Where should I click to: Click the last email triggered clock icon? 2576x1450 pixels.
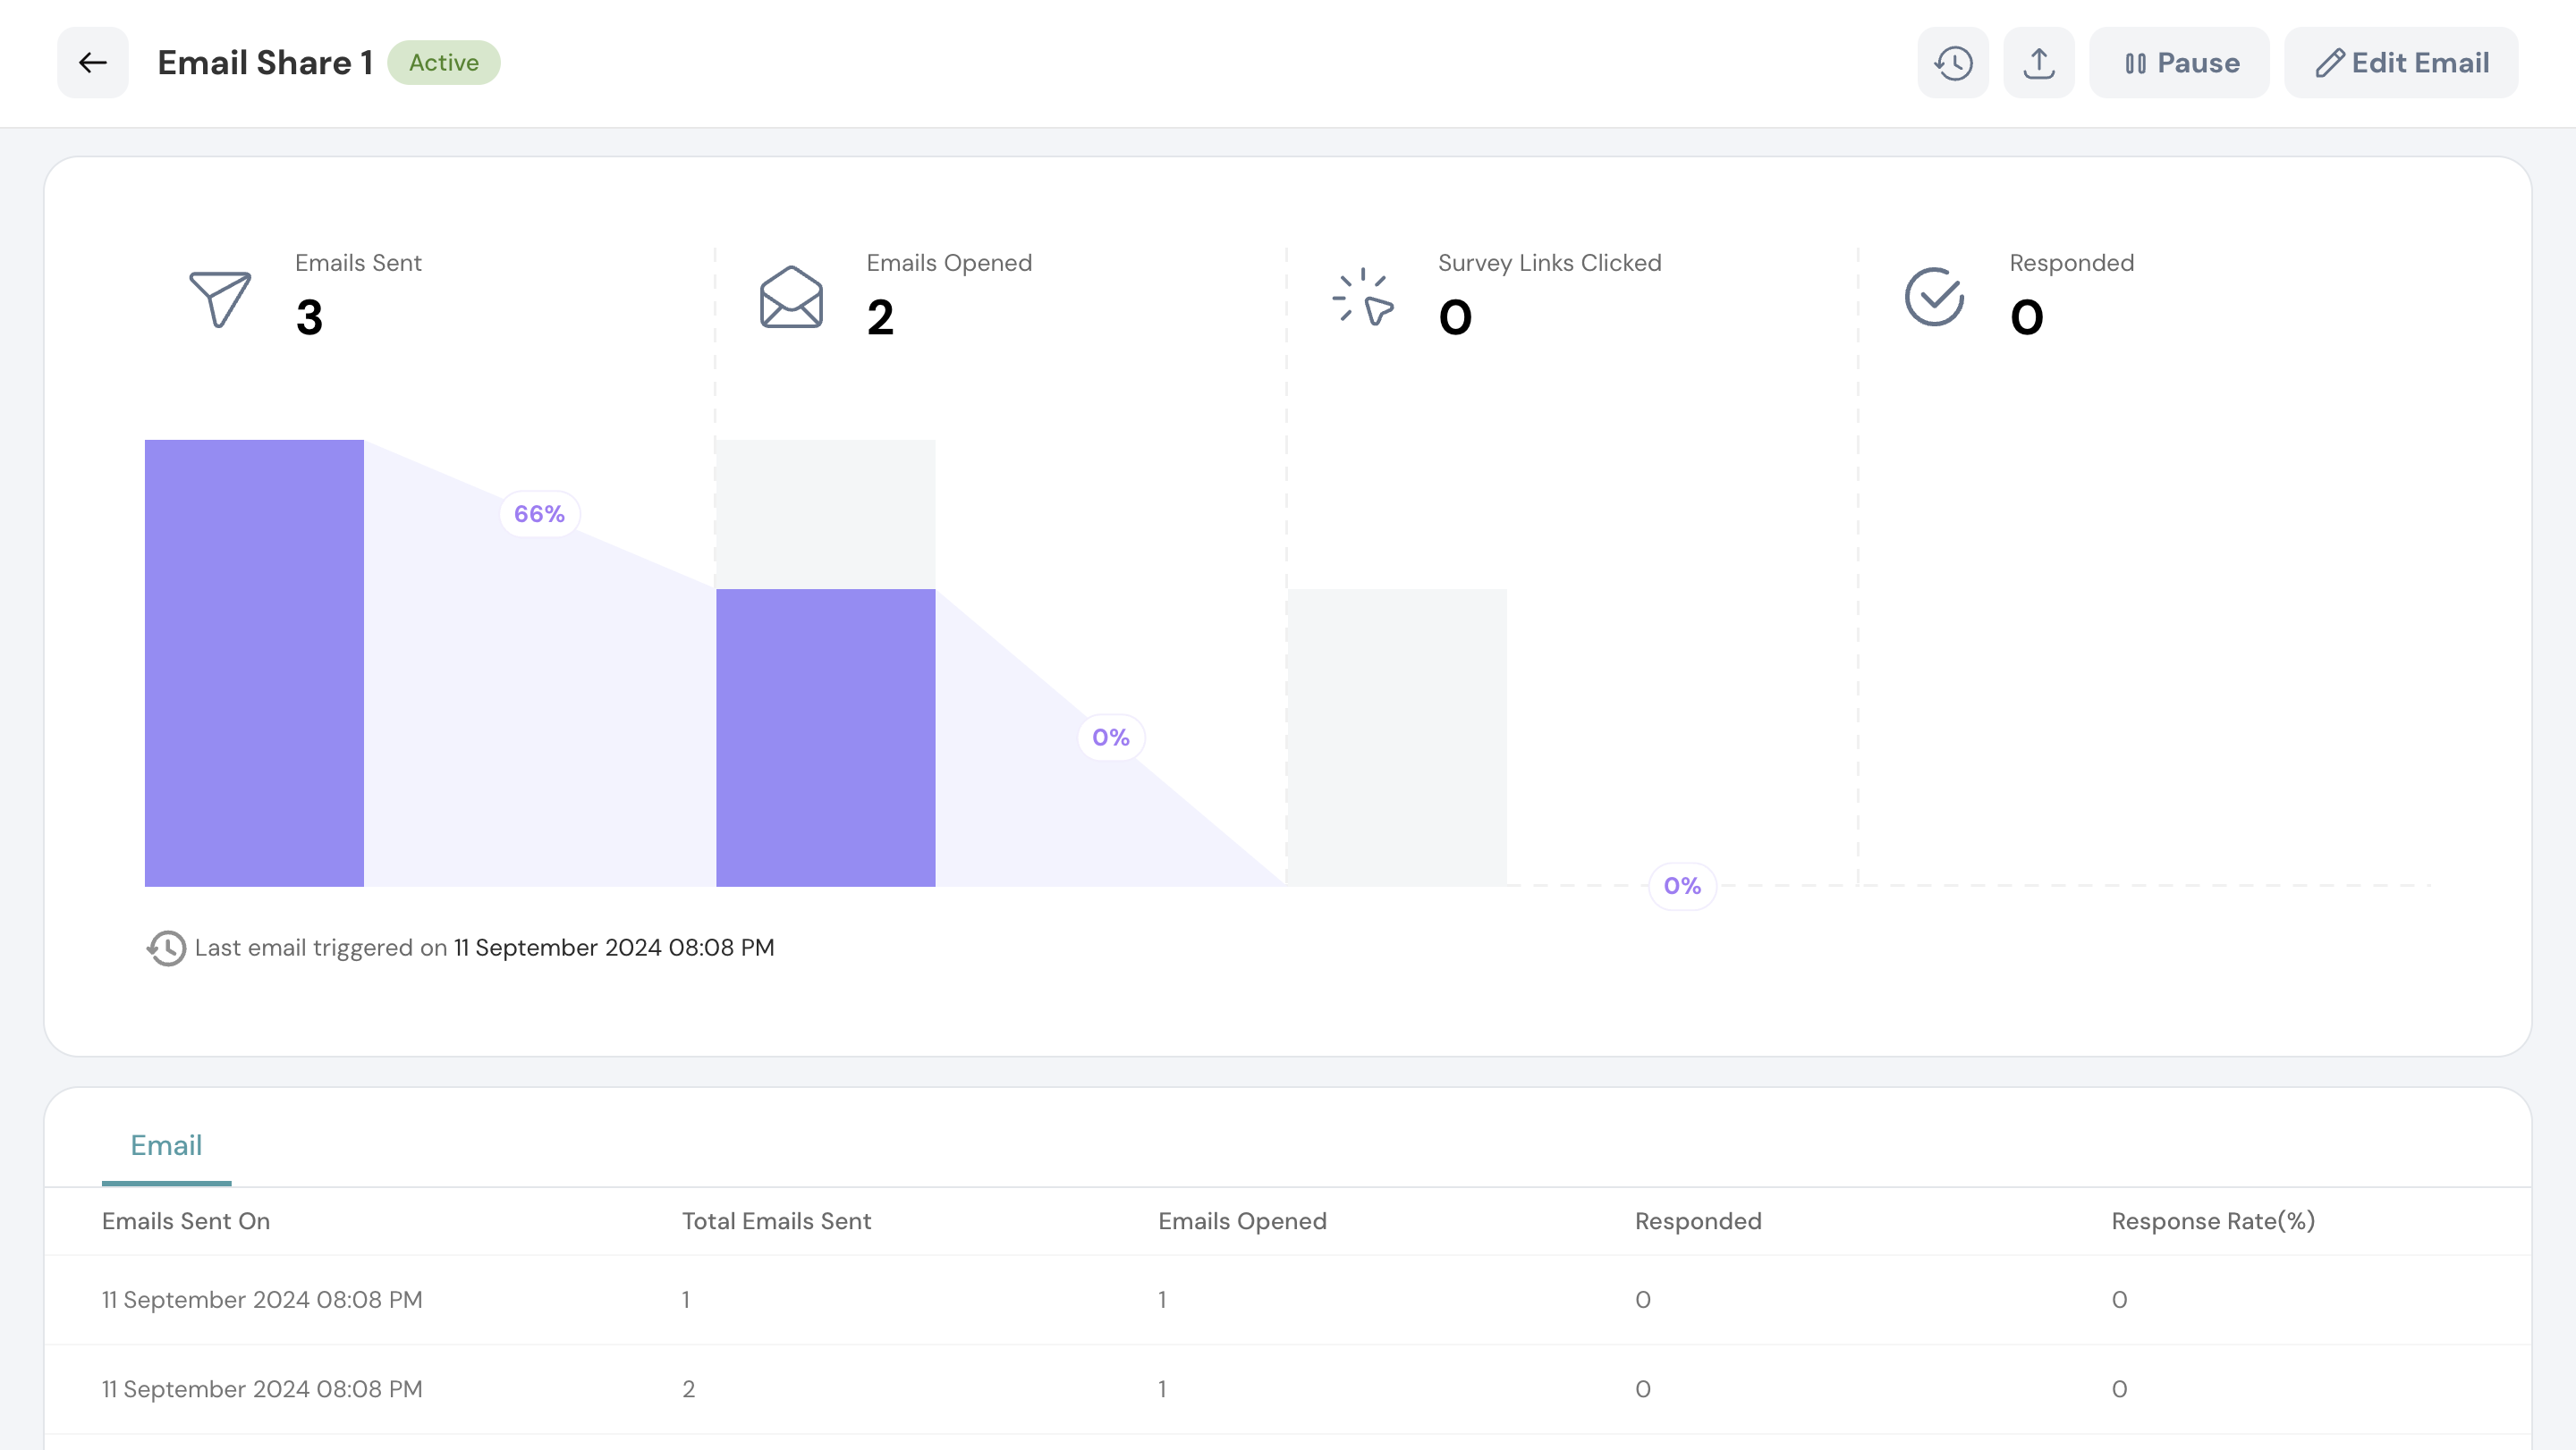(x=166, y=948)
